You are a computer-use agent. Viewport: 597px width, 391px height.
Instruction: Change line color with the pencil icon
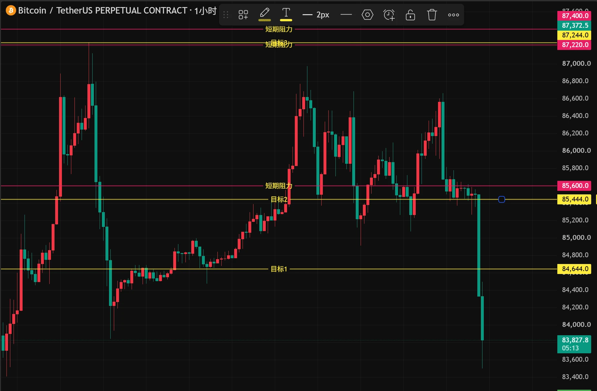click(x=264, y=15)
